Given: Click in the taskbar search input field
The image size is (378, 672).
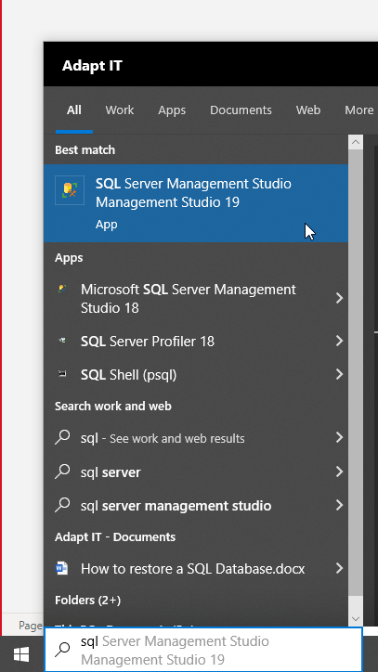Looking at the screenshot, I should tap(203, 650).
